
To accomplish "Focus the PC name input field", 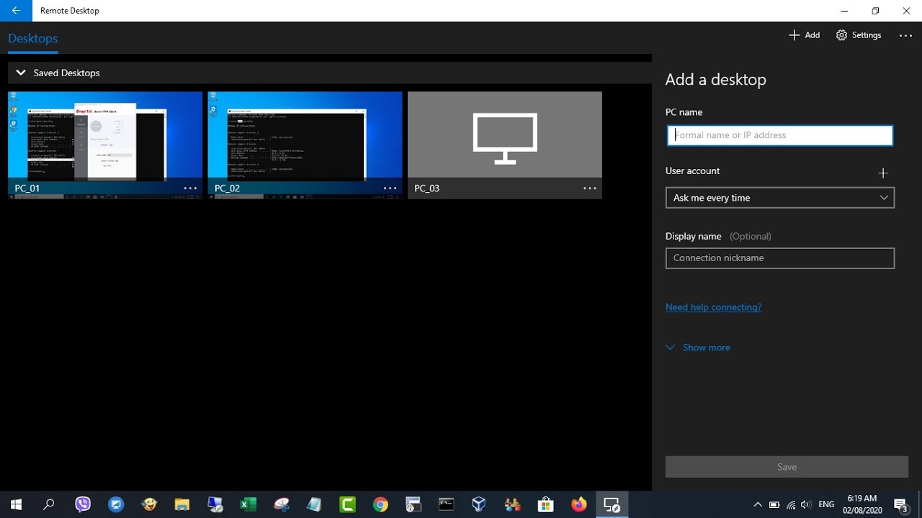I will tap(780, 135).
